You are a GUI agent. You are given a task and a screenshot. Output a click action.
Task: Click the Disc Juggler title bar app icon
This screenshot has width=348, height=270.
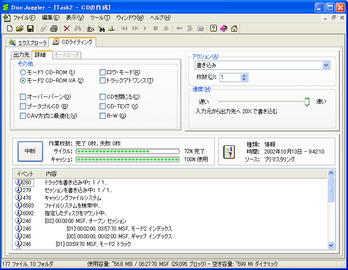coord(6,7)
